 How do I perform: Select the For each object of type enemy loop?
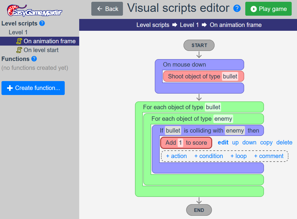click(203, 119)
